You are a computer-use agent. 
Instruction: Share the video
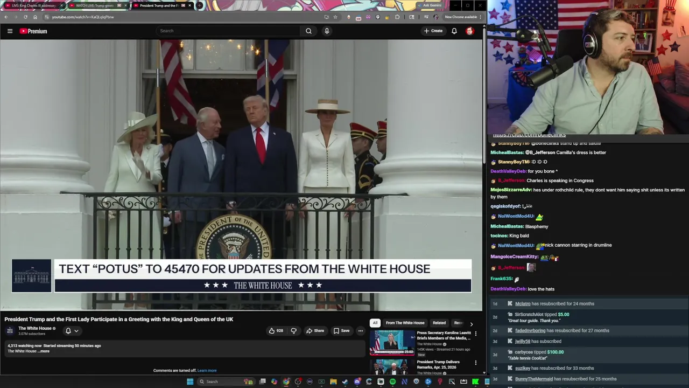tap(315, 331)
